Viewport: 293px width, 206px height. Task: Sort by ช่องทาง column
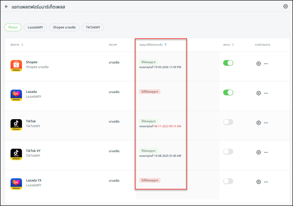[22, 45]
